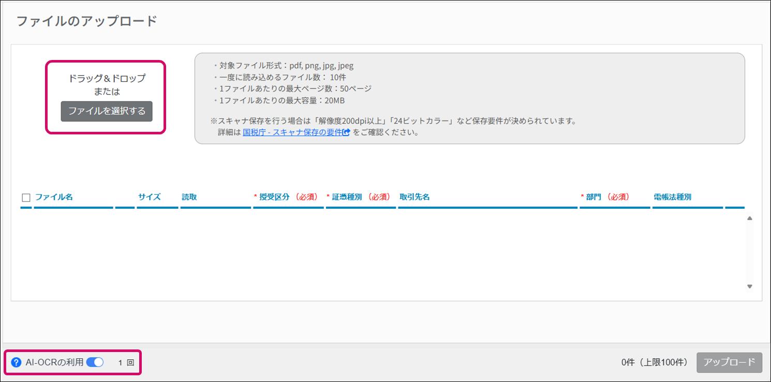771x382 pixels.
Task: Click the file list scroll up arrow
Action: pyautogui.click(x=749, y=218)
